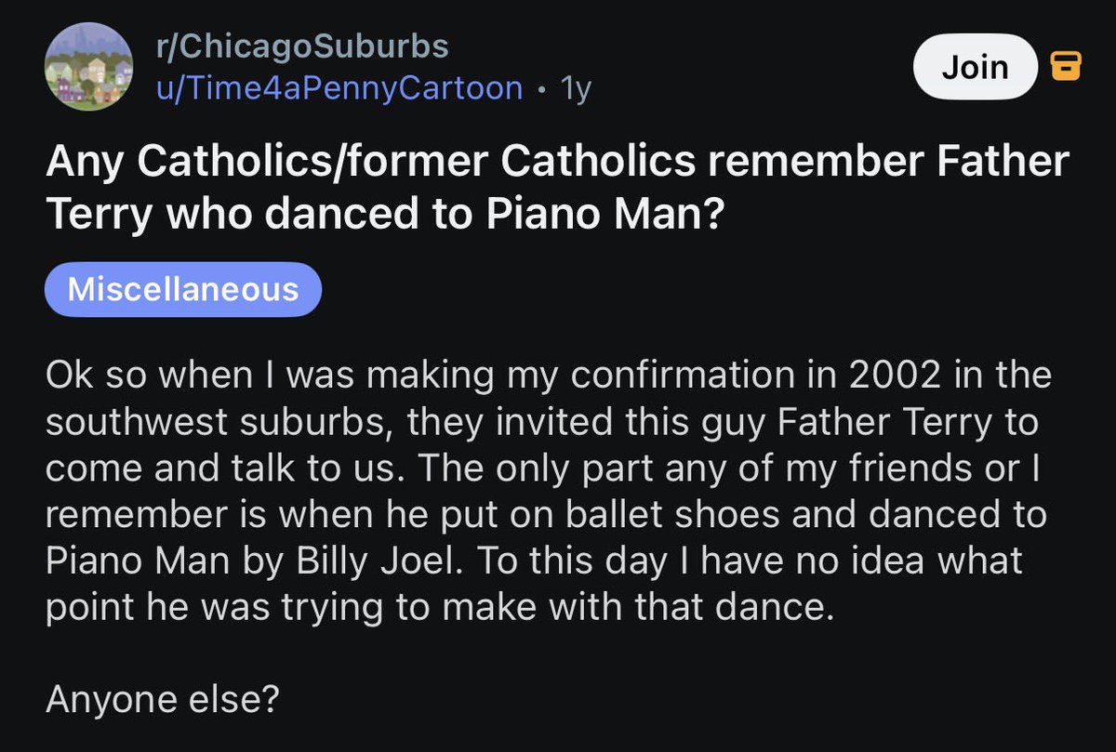This screenshot has height=752, width=1116.
Task: Click the line mentioning ballet shoes
Action: coord(546,516)
